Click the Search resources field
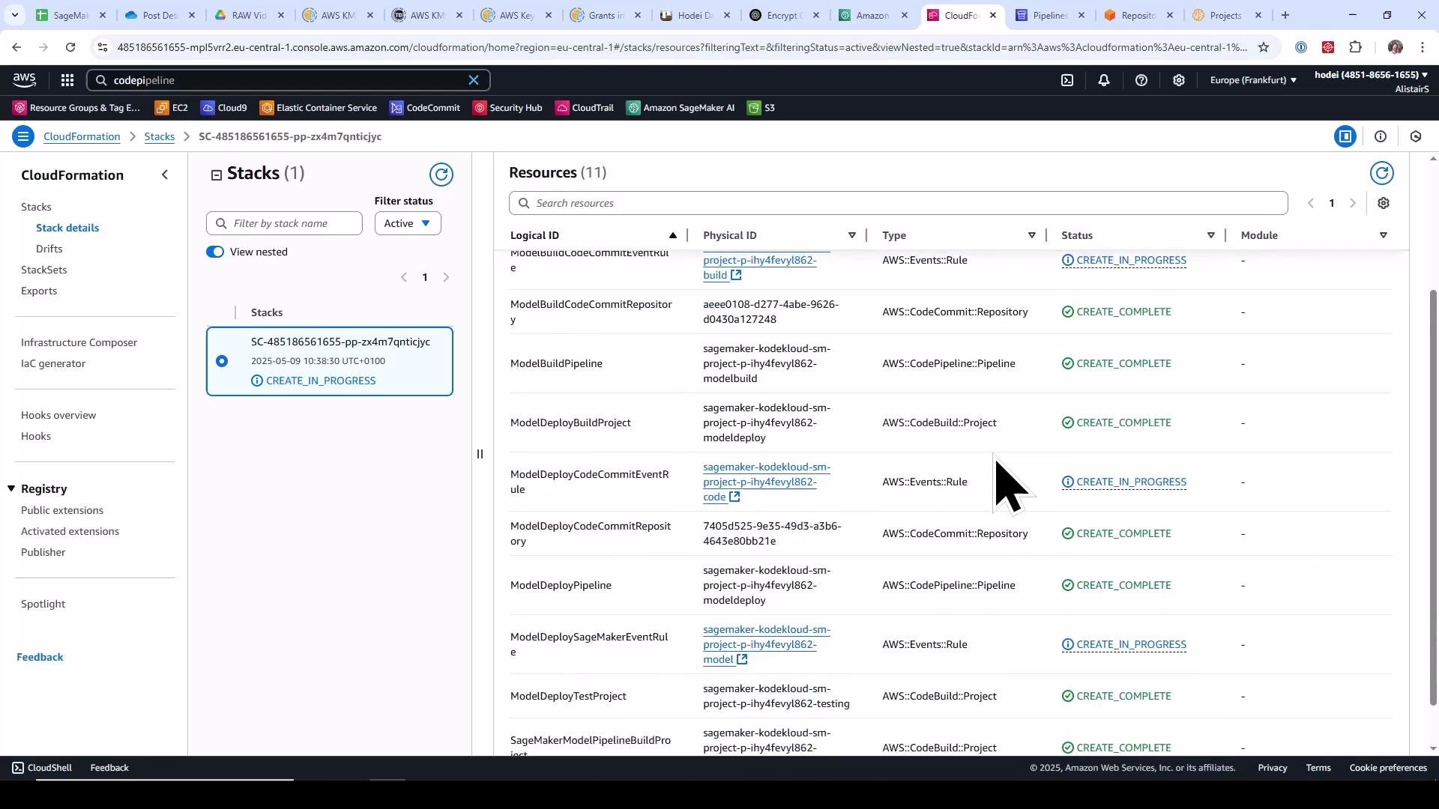This screenshot has width=1439, height=809. [x=898, y=203]
